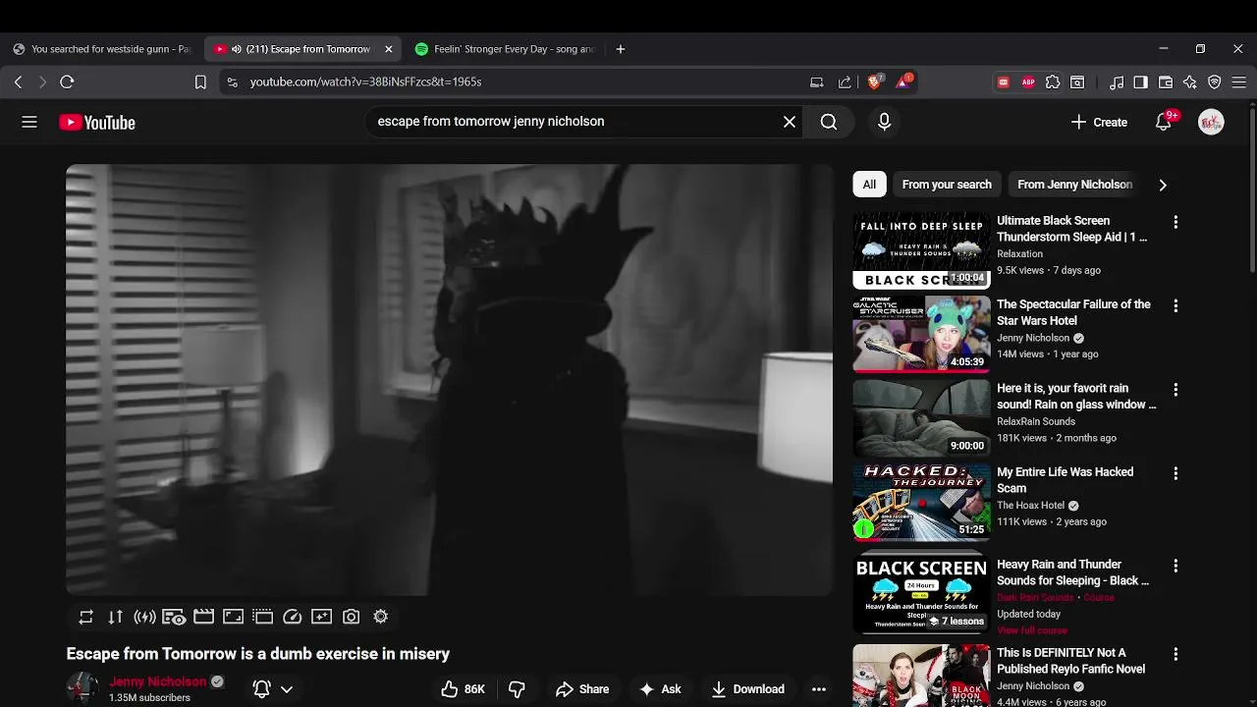Open options for My Entire Life Hacked
Viewport: 1257px width, 707px height.
point(1175,473)
